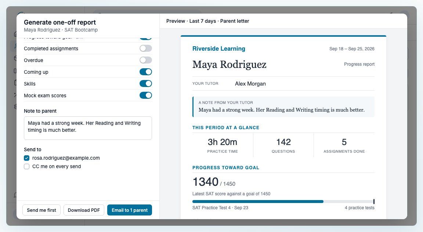Screen dimensions: 423x232
Task: Check the CC me on every send box
Action: tap(27, 166)
